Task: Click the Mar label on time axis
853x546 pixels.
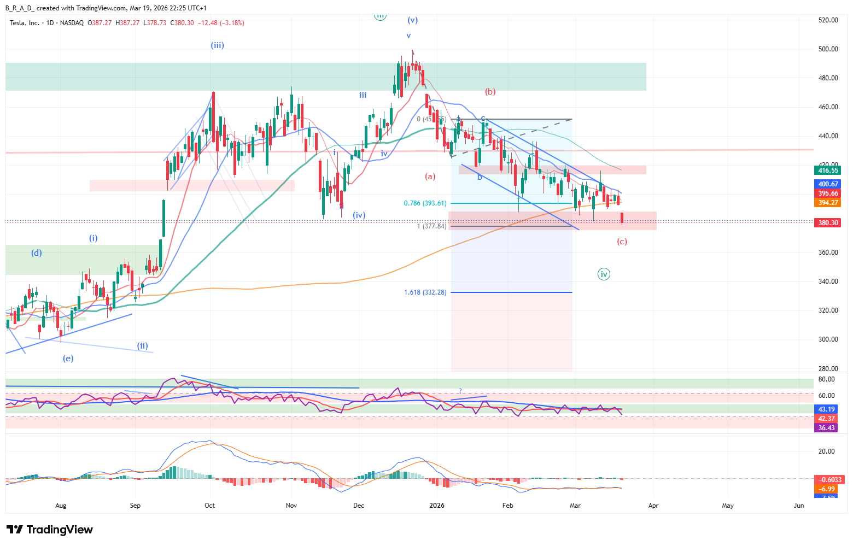Action: 575,506
